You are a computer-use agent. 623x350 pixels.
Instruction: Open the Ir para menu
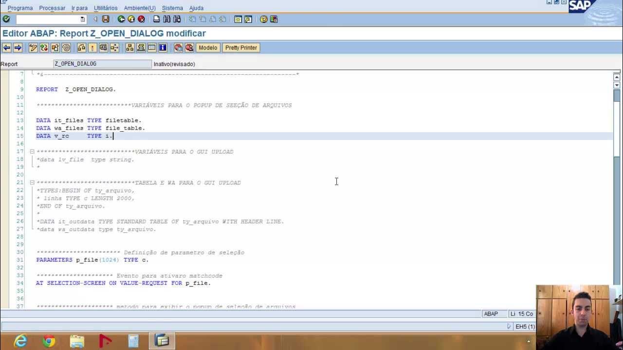tap(79, 8)
